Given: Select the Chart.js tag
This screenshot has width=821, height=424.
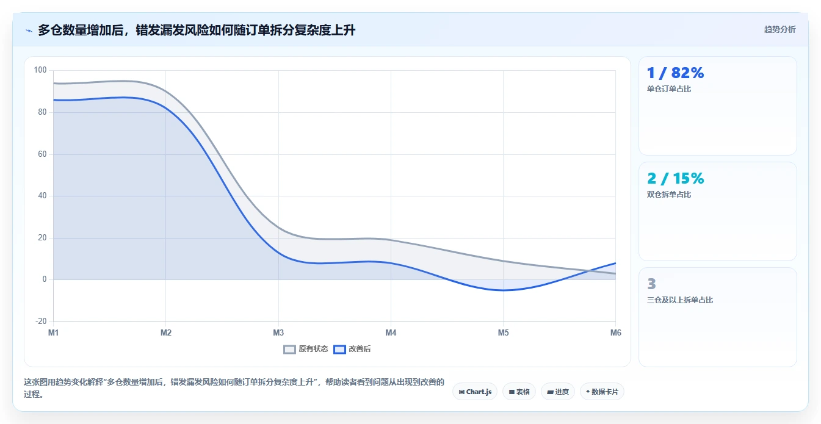Looking at the screenshot, I should tap(475, 392).
